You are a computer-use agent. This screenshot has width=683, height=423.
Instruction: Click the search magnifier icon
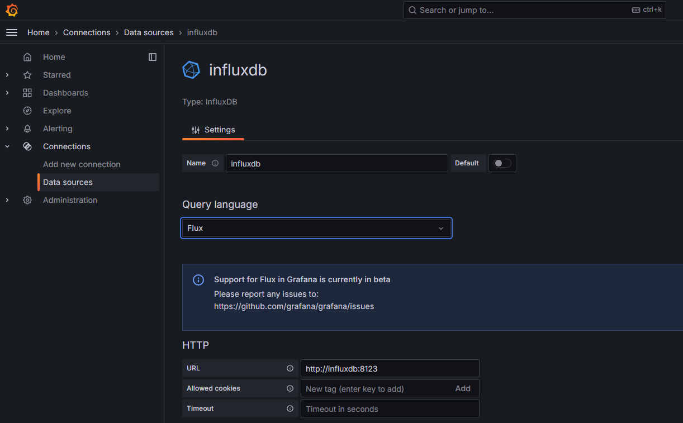[412, 10]
